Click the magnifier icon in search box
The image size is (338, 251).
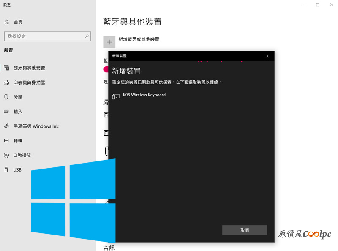click(x=87, y=36)
